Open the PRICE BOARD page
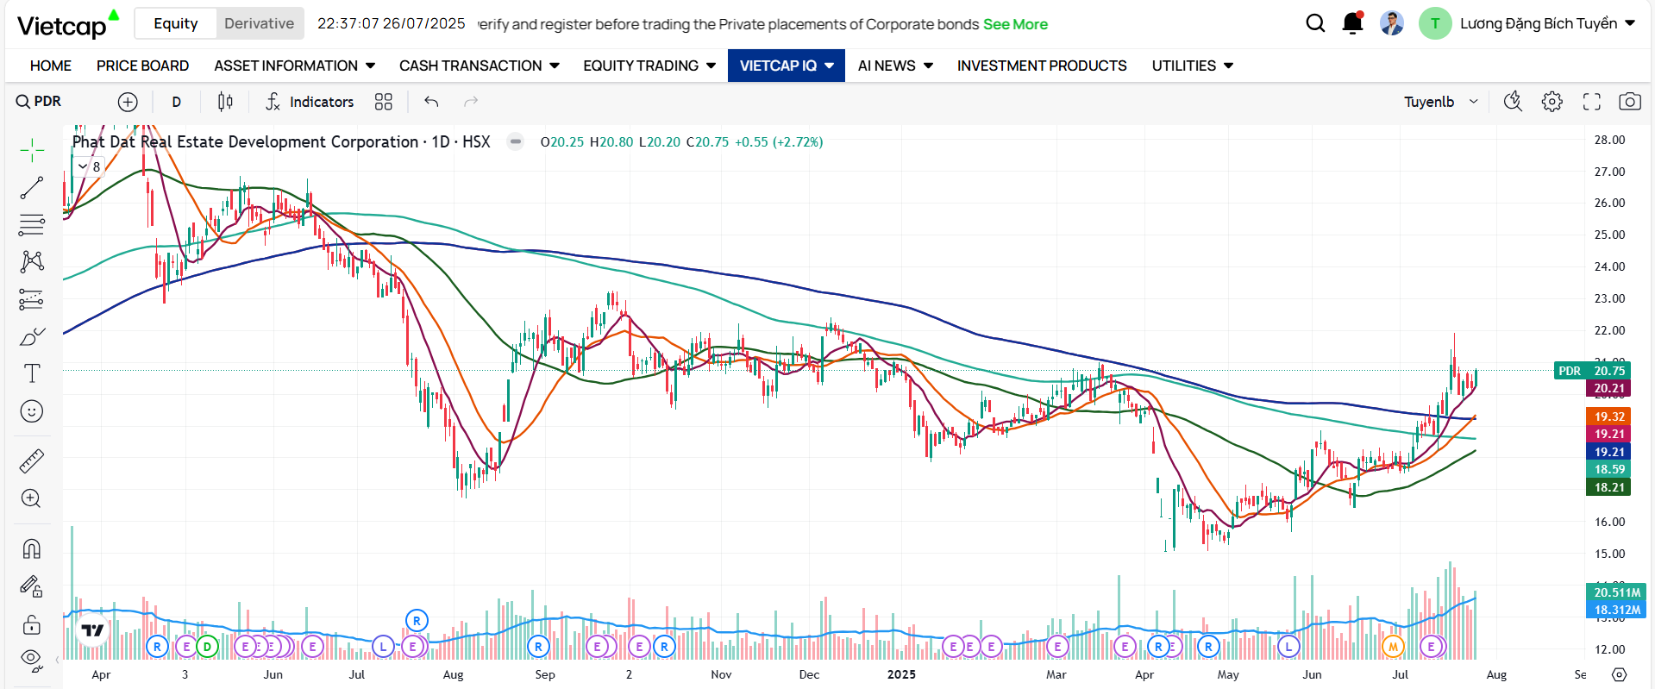The height and width of the screenshot is (689, 1655). point(142,66)
